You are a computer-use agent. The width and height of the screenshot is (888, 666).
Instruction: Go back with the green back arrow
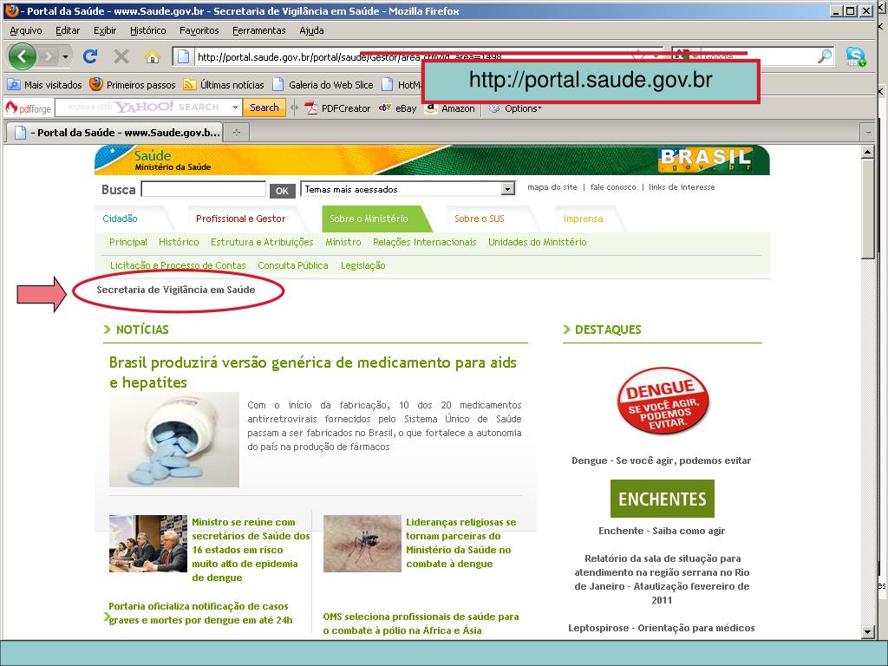pyautogui.click(x=22, y=56)
